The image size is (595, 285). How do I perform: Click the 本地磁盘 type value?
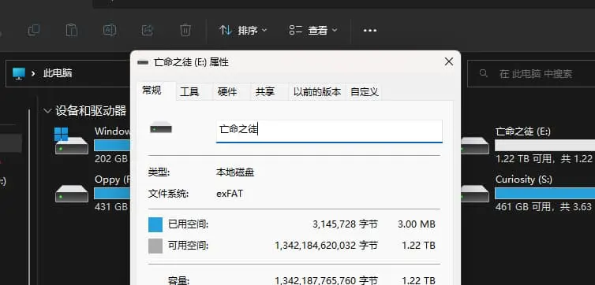tap(235, 172)
